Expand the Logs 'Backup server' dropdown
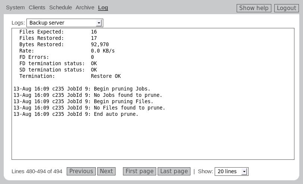Screen dimensions: 303x184 click(64, 23)
